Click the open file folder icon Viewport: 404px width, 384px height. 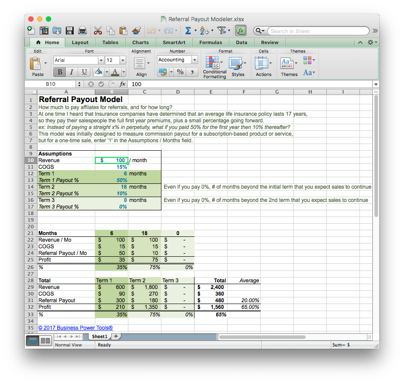[57, 30]
